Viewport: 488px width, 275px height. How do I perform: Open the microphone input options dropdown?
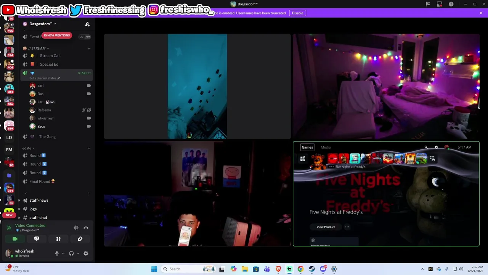click(x=63, y=254)
